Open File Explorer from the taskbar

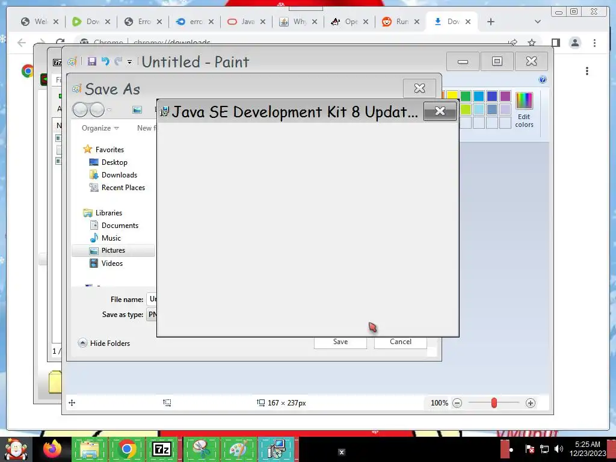tap(90, 449)
